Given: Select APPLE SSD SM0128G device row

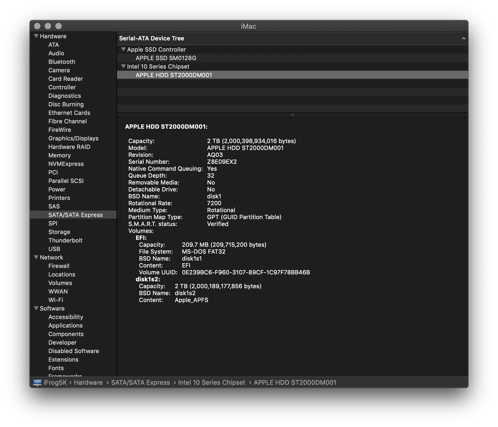Looking at the screenshot, I should (292, 58).
